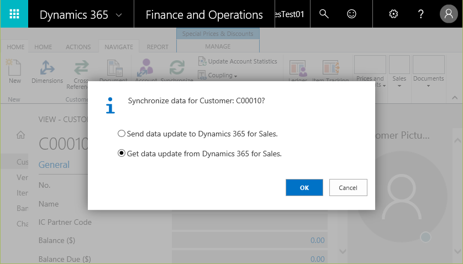Switch to the ACTIONS tab

point(78,47)
